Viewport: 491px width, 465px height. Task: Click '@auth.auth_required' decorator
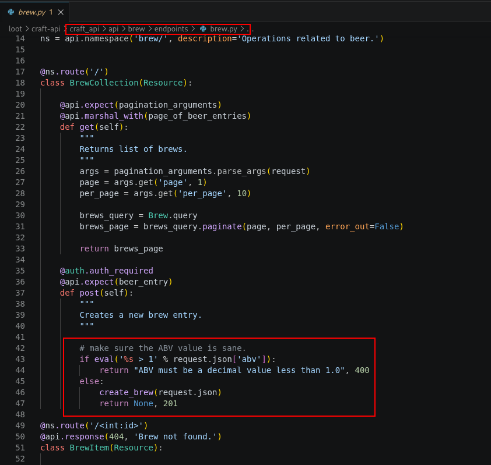coord(107,271)
